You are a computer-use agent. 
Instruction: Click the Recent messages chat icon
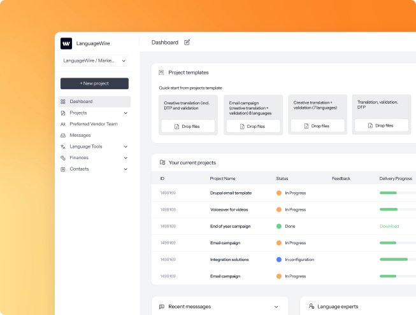coord(162,307)
